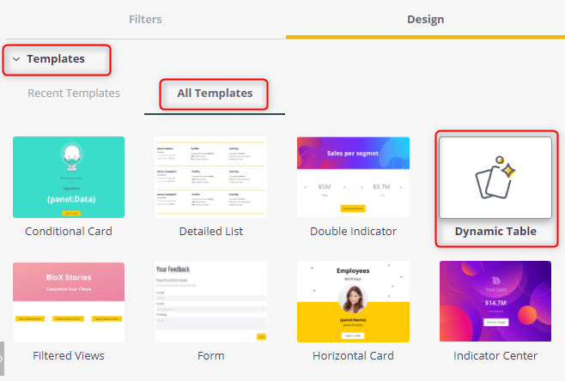Switch to the Filters tab
Viewport: 565px width, 381px height.
point(145,19)
